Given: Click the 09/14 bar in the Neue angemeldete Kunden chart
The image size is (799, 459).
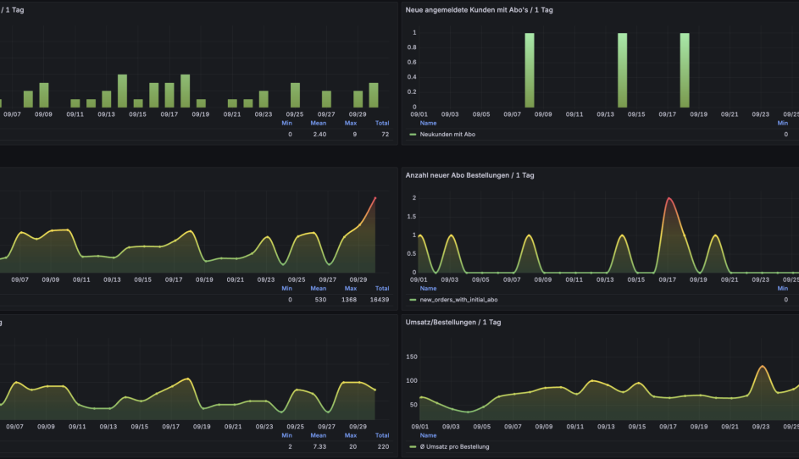Looking at the screenshot, I should pos(622,69).
